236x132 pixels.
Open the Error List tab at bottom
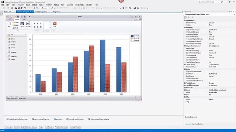point(17,127)
